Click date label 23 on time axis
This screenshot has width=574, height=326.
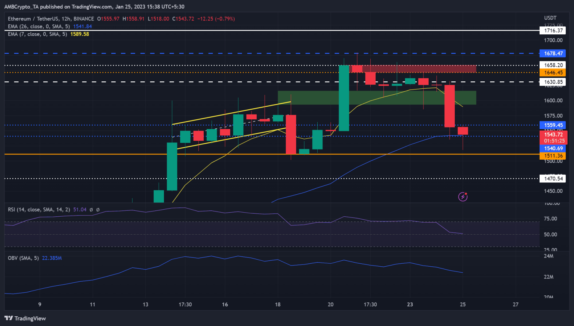[410, 304]
